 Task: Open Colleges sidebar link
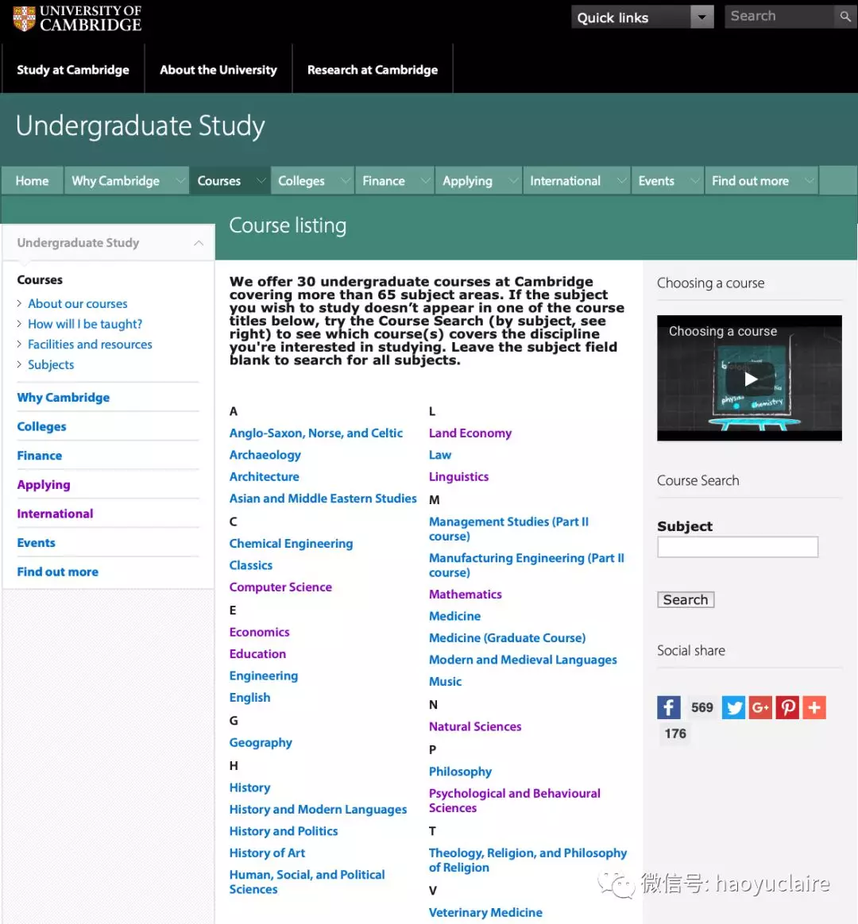41,426
